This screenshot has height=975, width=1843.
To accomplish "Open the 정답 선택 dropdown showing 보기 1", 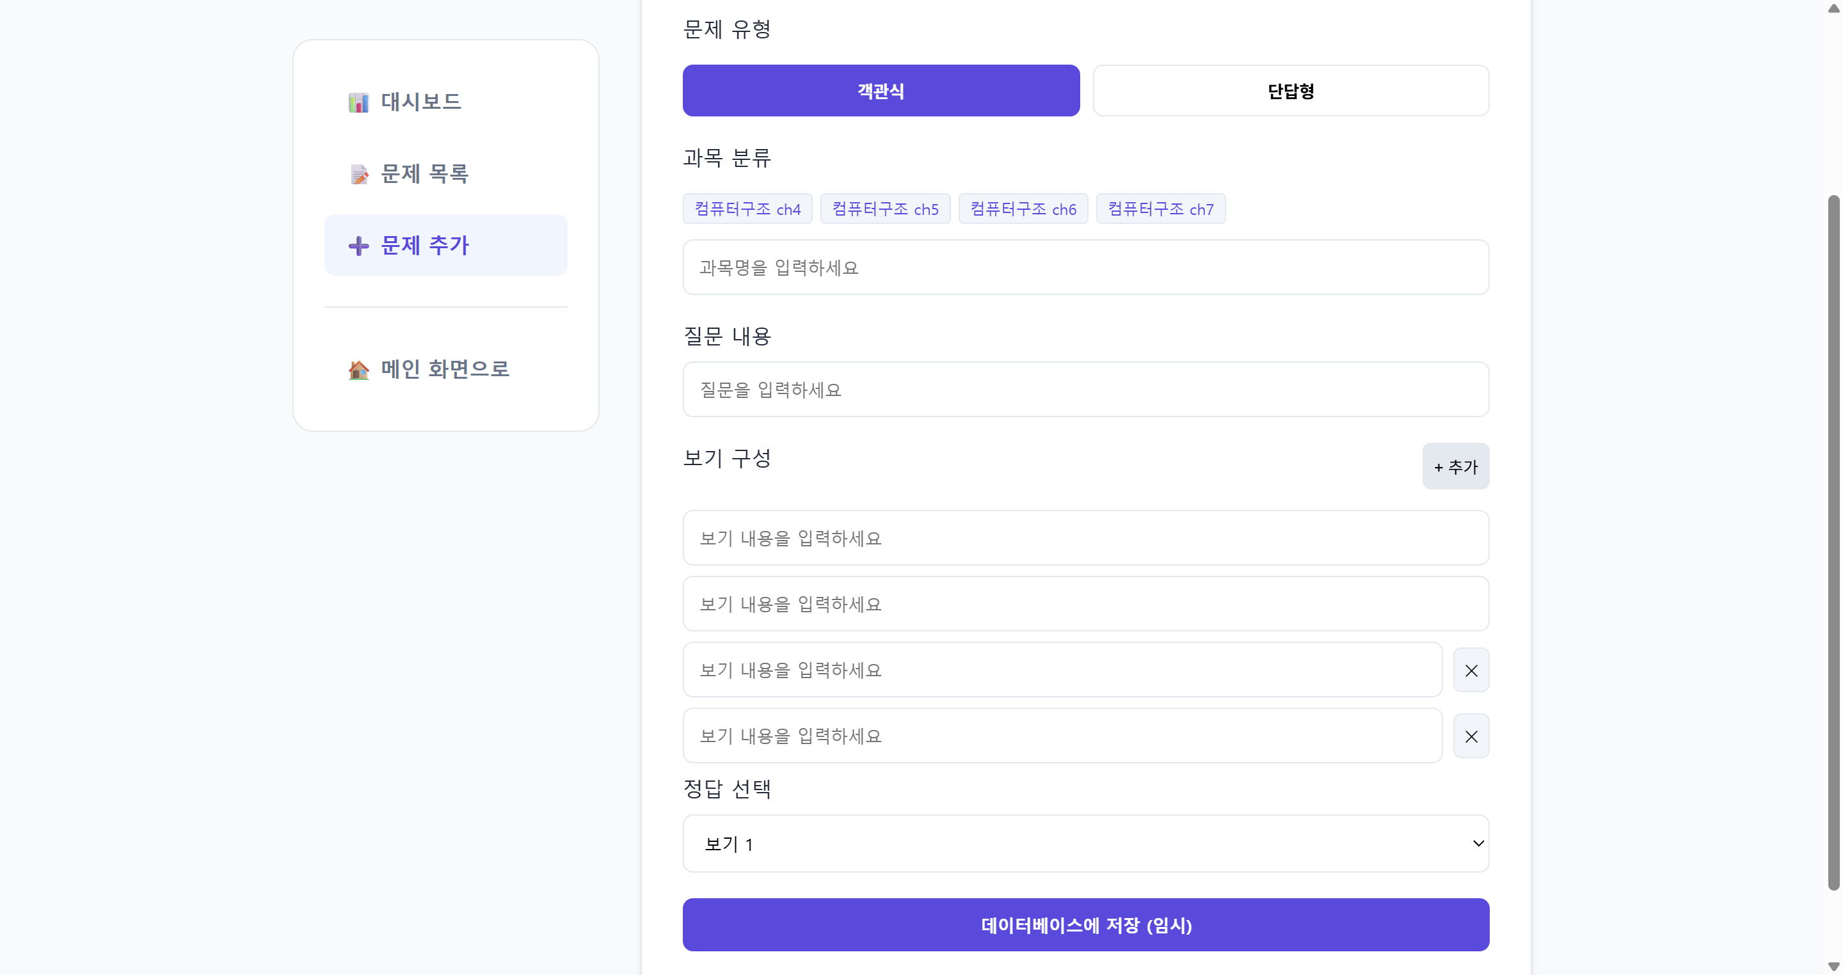I will point(1085,844).
